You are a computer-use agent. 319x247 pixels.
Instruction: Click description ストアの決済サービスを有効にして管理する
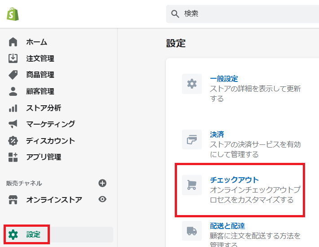[x=255, y=149]
